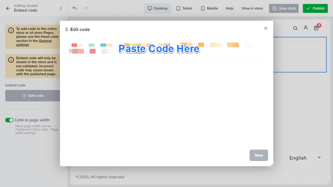The width and height of the screenshot is (333, 187).
Task: Open the three-dot module options menu
Action: [61, 8]
